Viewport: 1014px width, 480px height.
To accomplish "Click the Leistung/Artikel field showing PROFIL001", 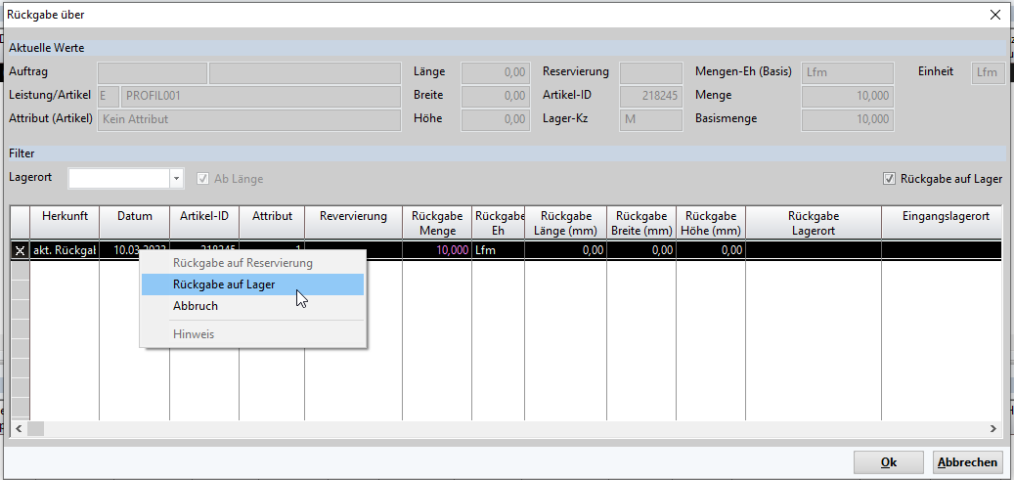I will (x=260, y=96).
